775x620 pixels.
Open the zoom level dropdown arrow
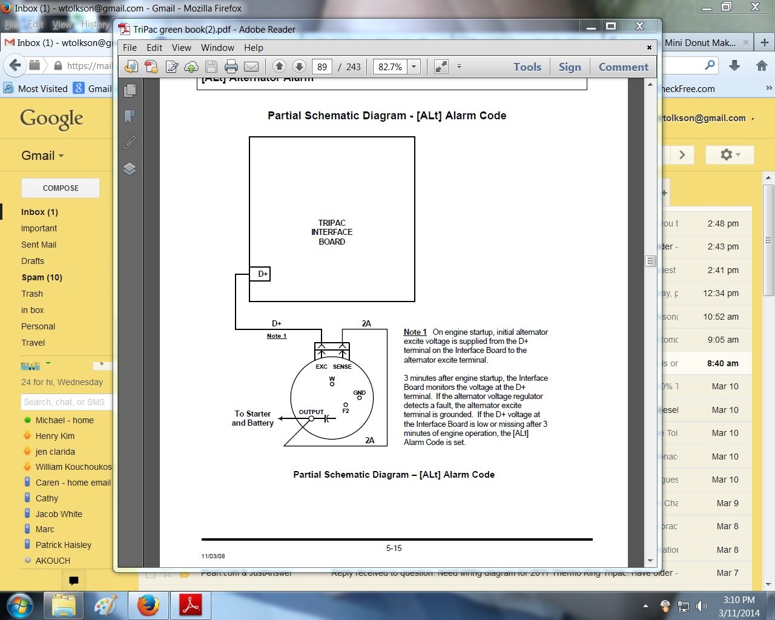(x=414, y=67)
